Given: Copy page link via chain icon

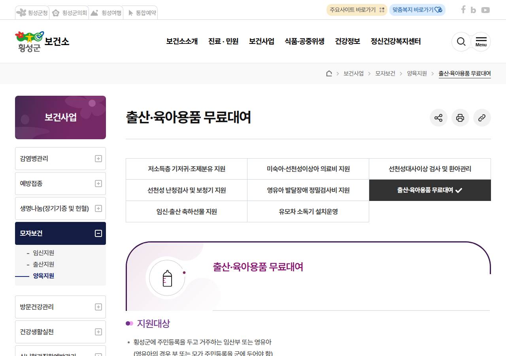Looking at the screenshot, I should point(482,118).
